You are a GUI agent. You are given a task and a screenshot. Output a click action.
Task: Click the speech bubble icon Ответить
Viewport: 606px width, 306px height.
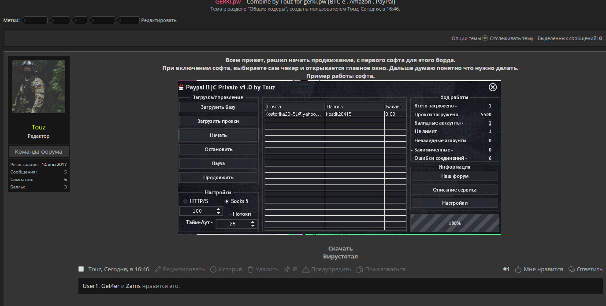pyautogui.click(x=572, y=269)
